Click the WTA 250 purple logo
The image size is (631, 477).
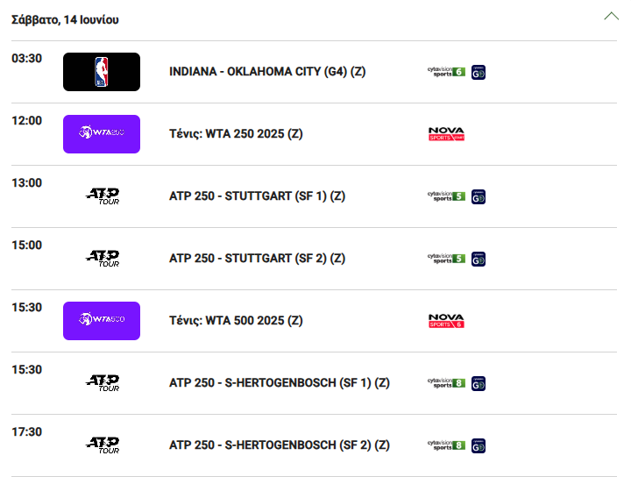[x=102, y=134]
